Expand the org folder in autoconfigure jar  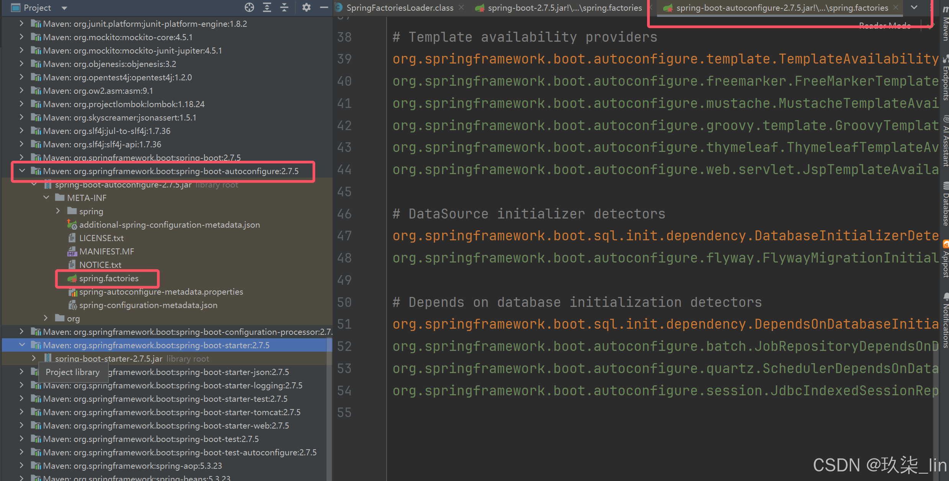click(x=46, y=318)
